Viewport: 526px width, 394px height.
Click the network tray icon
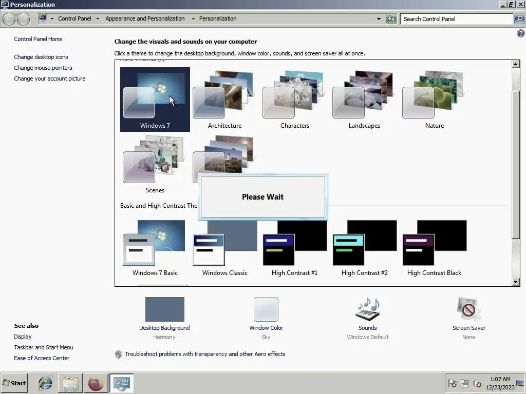point(464,383)
